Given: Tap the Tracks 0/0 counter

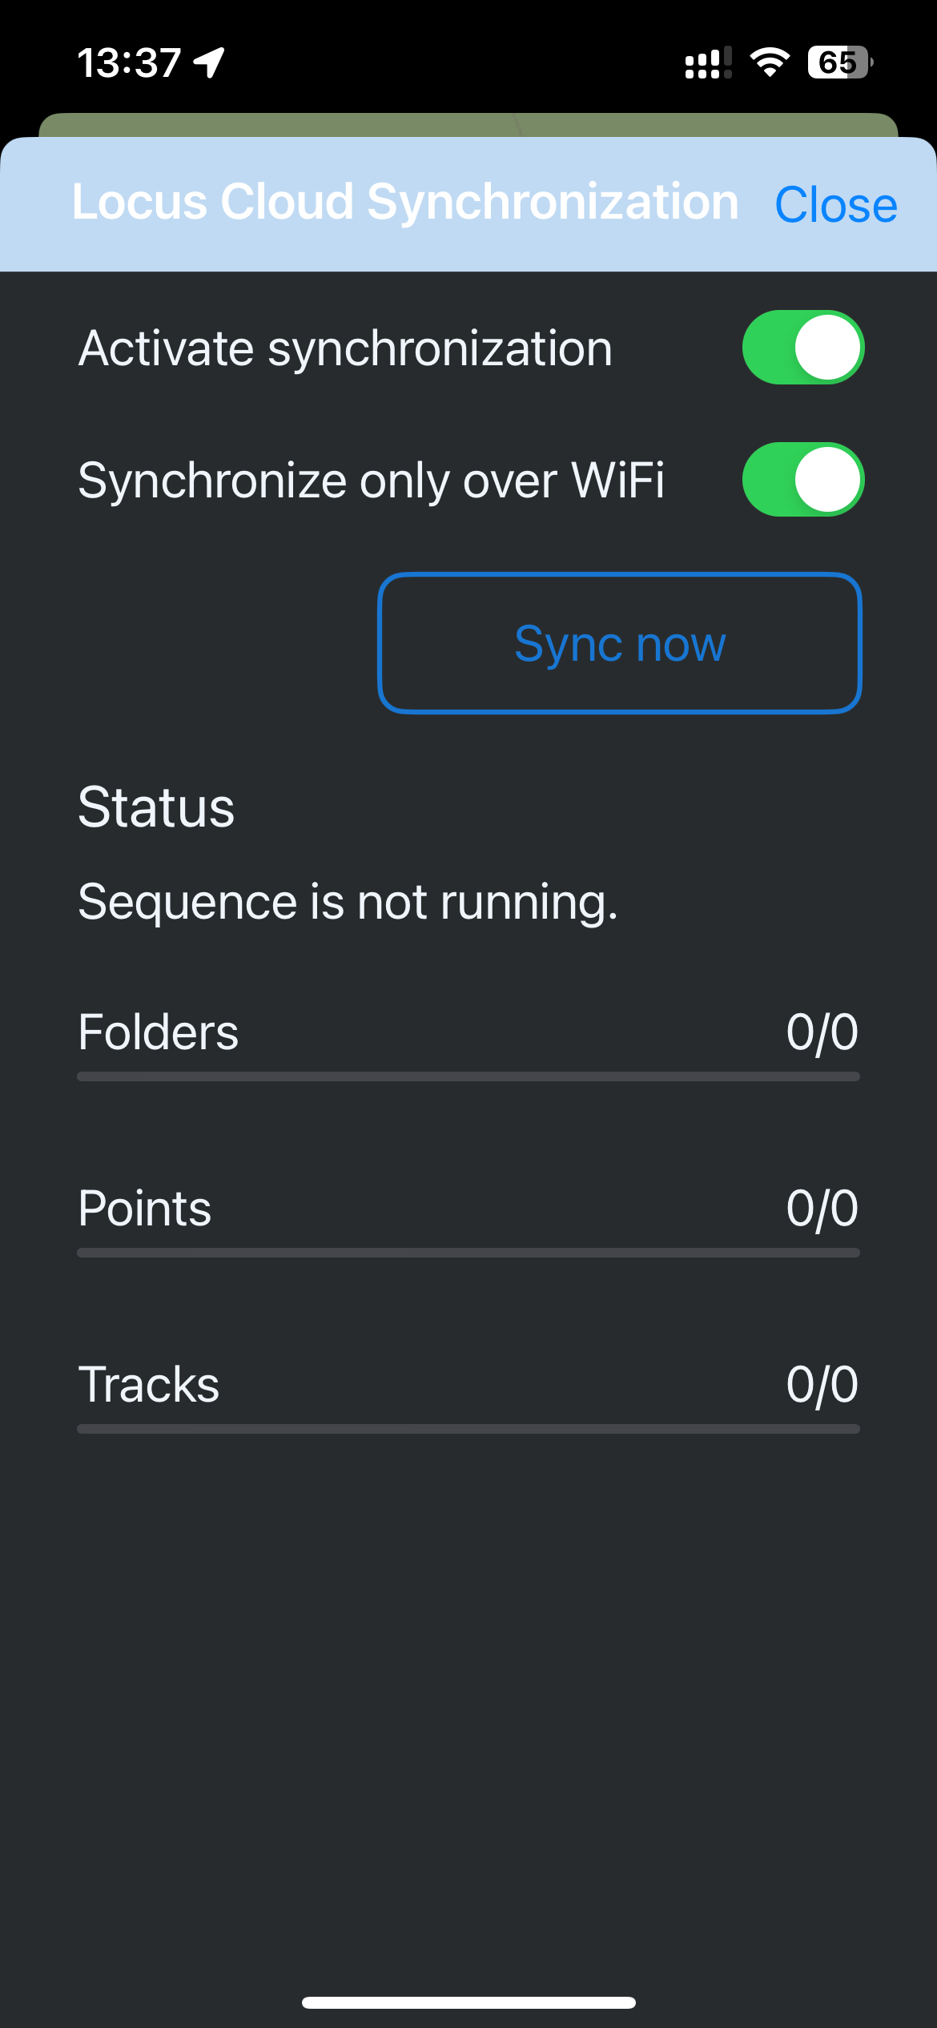Looking at the screenshot, I should coord(822,1384).
